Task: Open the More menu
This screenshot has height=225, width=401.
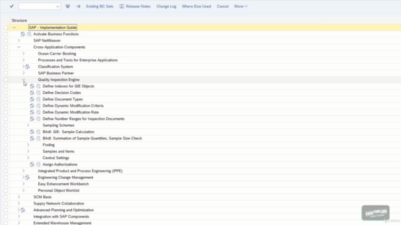Action: pyautogui.click(x=241, y=6)
